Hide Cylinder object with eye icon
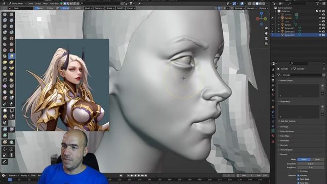 tap(320, 18)
